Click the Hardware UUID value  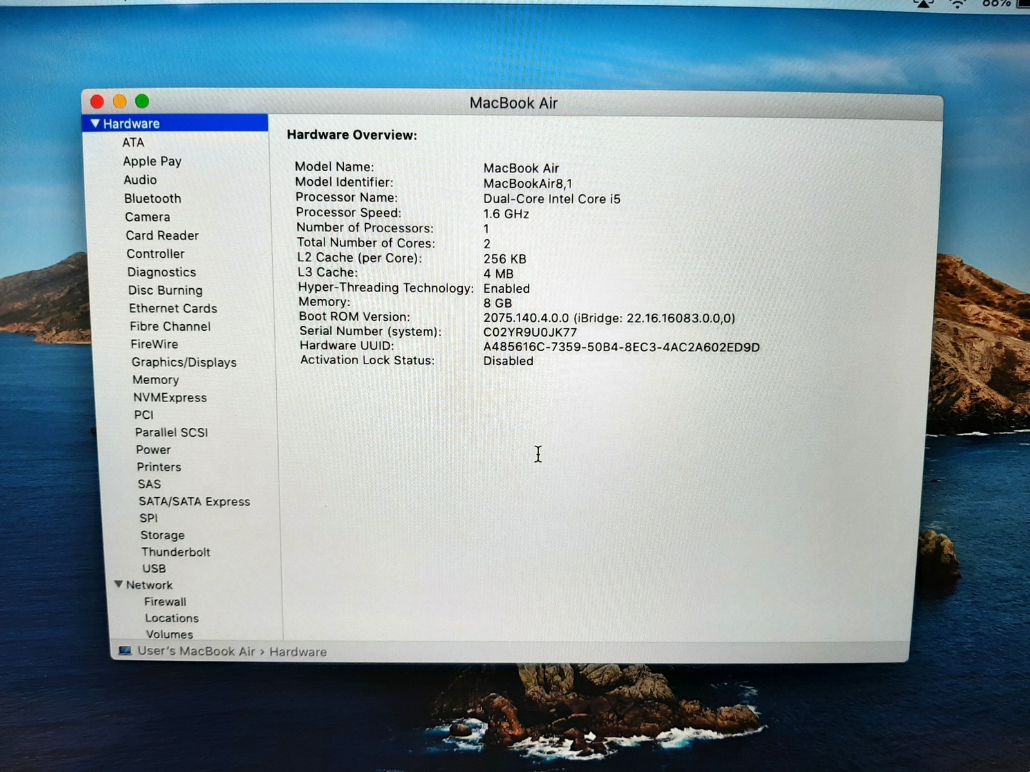(621, 347)
